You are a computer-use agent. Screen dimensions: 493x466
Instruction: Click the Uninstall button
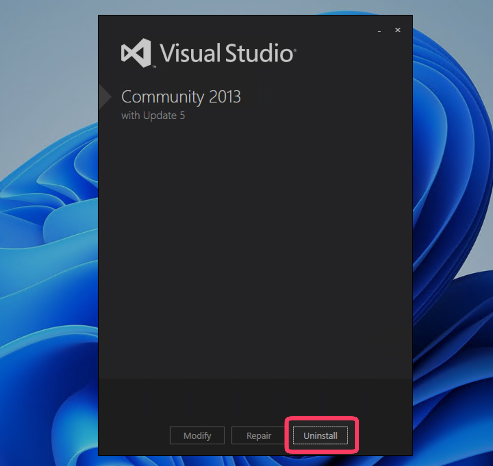(320, 435)
